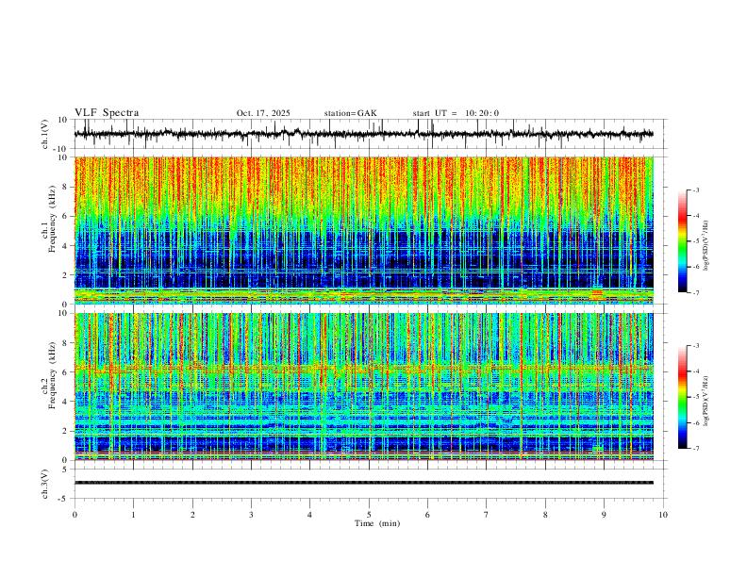This screenshot has height=577, width=747.
Task: Click the '8' tick on ch.1 frequency axis
Action: coord(66,187)
